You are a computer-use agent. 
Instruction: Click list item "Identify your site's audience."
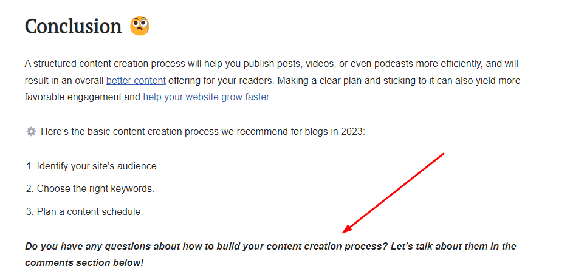pyautogui.click(x=98, y=166)
